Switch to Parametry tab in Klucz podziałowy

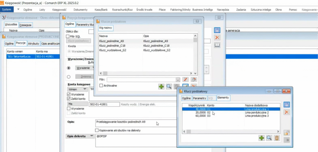199,98
